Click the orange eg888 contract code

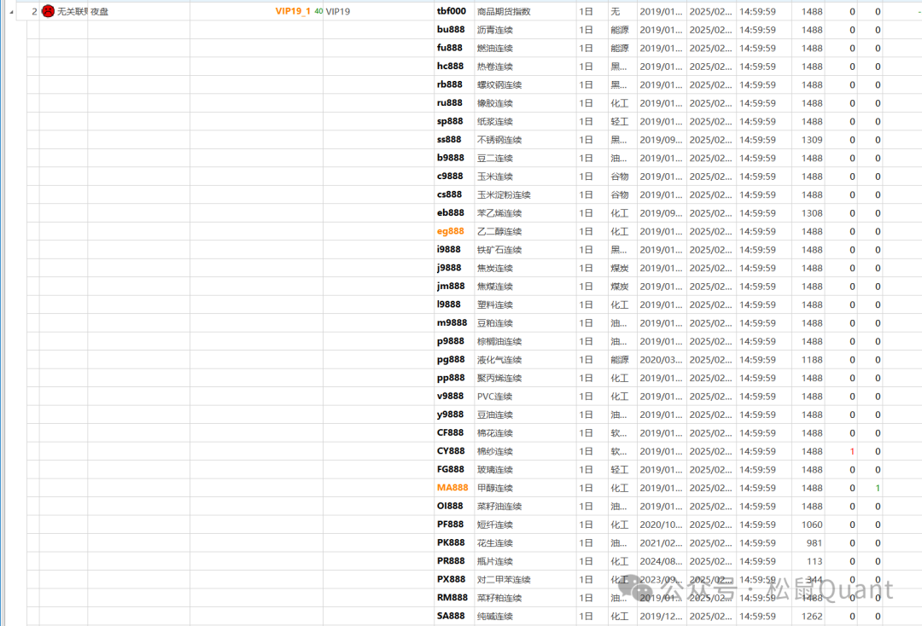(451, 231)
